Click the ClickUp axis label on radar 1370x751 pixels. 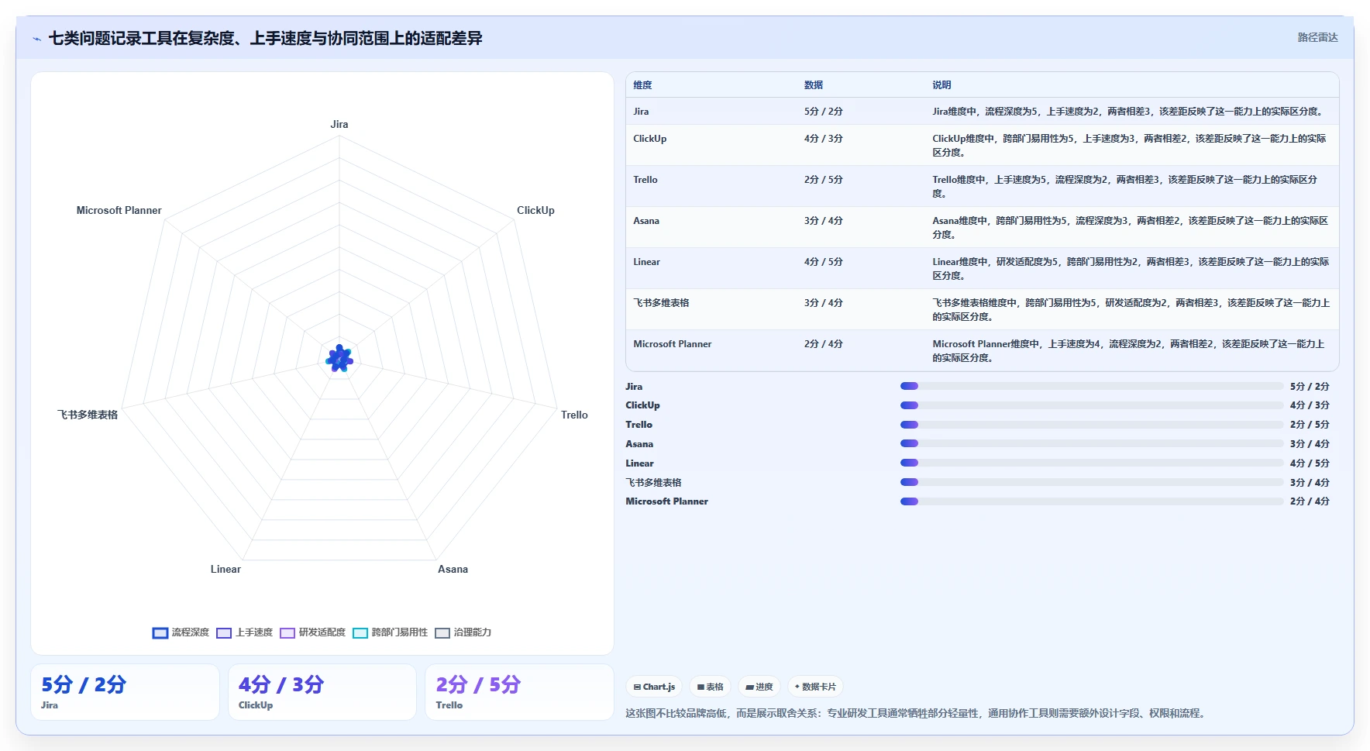pos(535,210)
